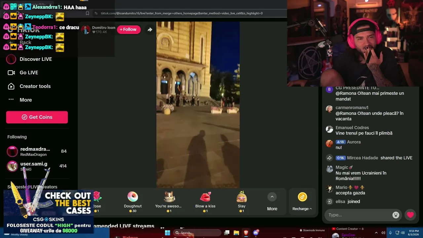Click redmaxdragon's live avatar

(x=12, y=151)
